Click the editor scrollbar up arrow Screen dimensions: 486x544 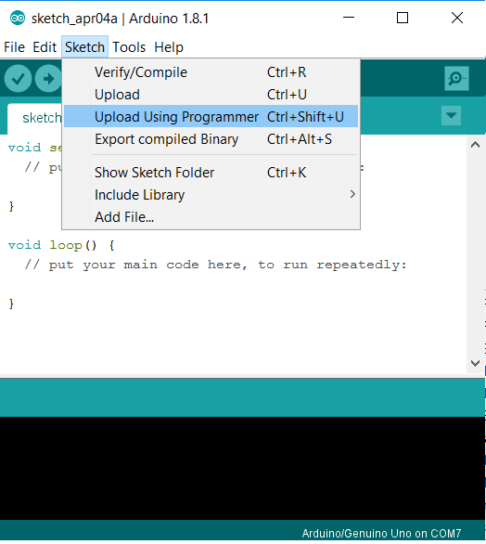(475, 145)
